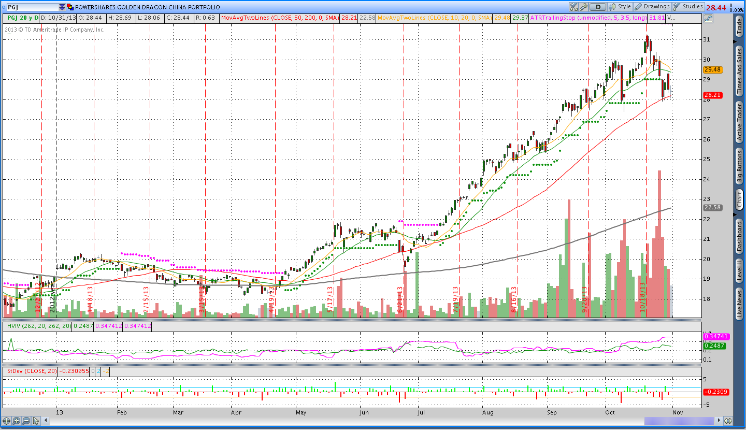The height and width of the screenshot is (430, 746).
Task: Open the Trade sidebar tab
Action: [x=739, y=26]
